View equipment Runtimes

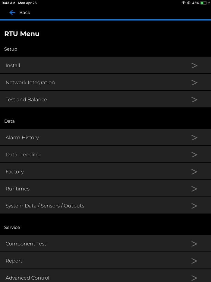click(105, 188)
